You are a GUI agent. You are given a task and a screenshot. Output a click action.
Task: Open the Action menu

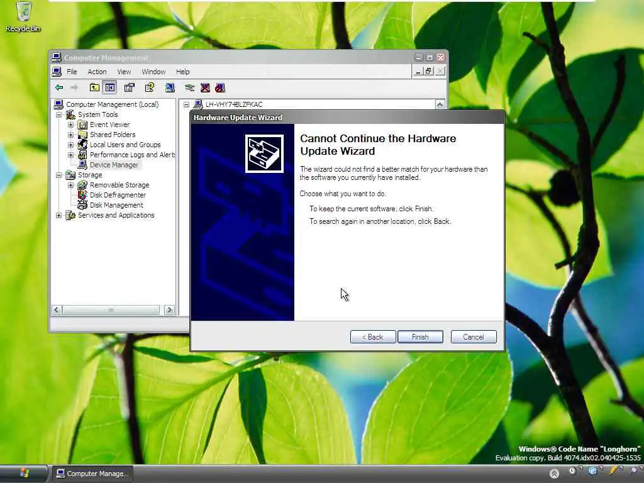tap(97, 72)
